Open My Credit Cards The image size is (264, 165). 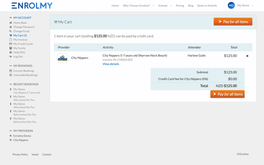[23, 44]
